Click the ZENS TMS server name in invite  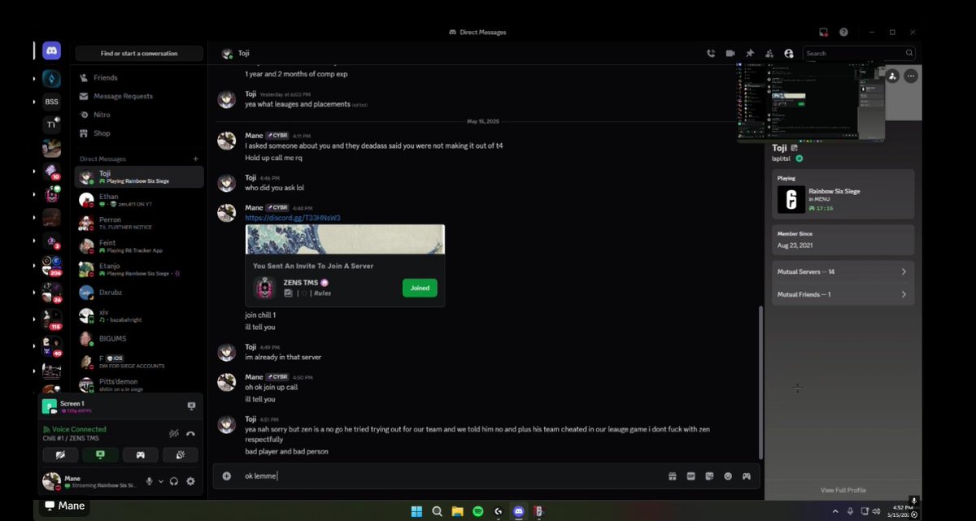(x=300, y=283)
